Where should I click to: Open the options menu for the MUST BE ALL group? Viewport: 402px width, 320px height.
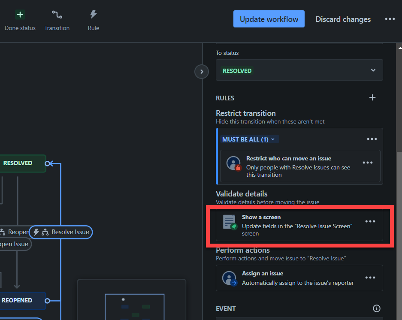click(x=372, y=139)
